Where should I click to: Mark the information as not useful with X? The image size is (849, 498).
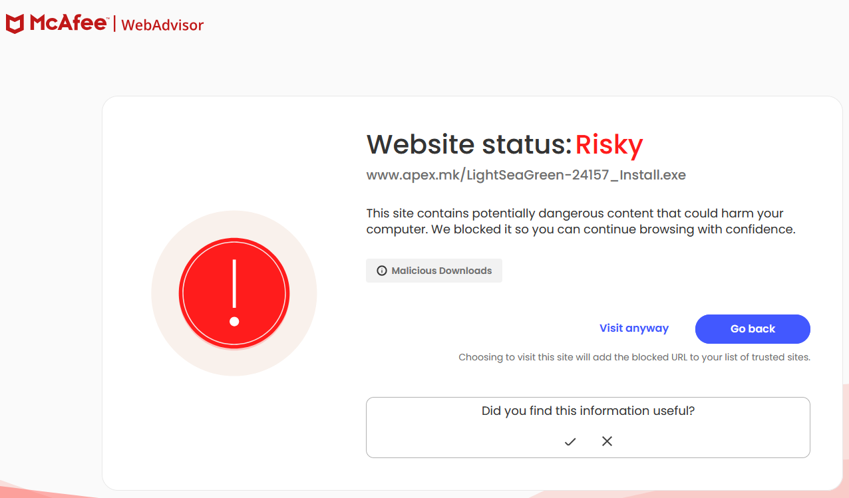pyautogui.click(x=607, y=441)
